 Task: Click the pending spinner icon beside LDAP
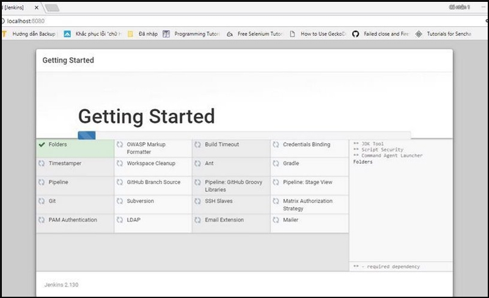120,220
